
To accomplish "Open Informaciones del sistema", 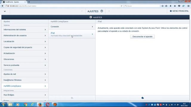I will (x=25, y=30).
